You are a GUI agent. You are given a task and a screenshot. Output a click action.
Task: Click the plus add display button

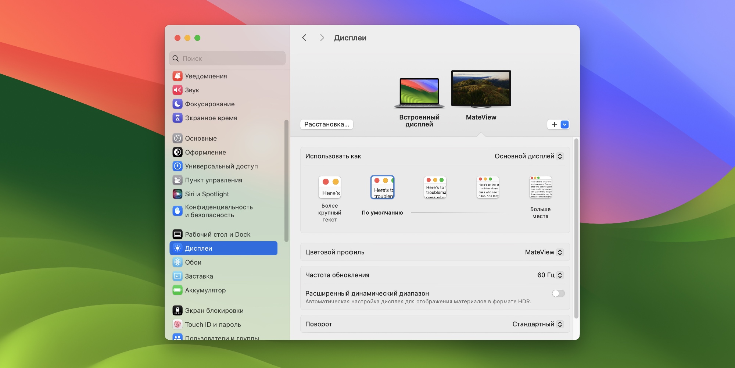click(x=554, y=125)
